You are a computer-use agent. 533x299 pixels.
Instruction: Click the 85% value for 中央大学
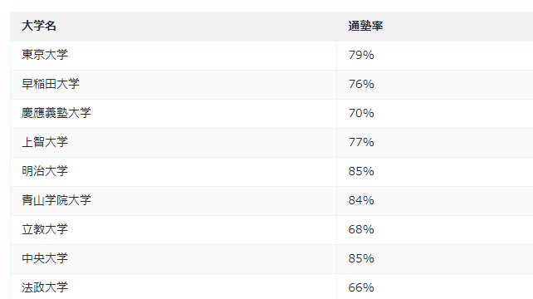point(361,258)
